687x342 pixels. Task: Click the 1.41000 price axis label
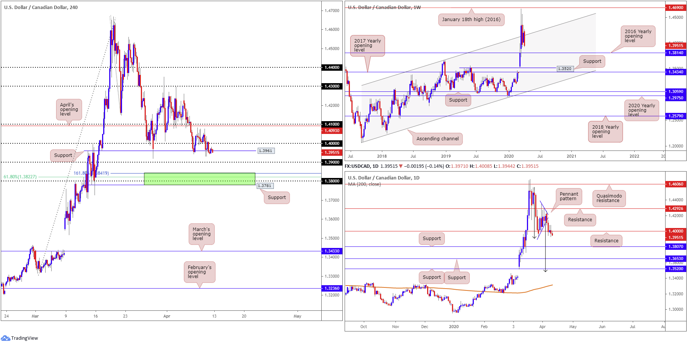click(332, 124)
